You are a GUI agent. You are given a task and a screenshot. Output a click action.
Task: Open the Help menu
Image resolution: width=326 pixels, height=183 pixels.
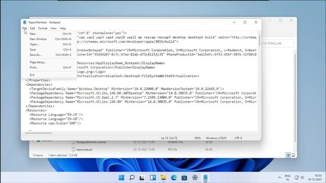pos(63,28)
